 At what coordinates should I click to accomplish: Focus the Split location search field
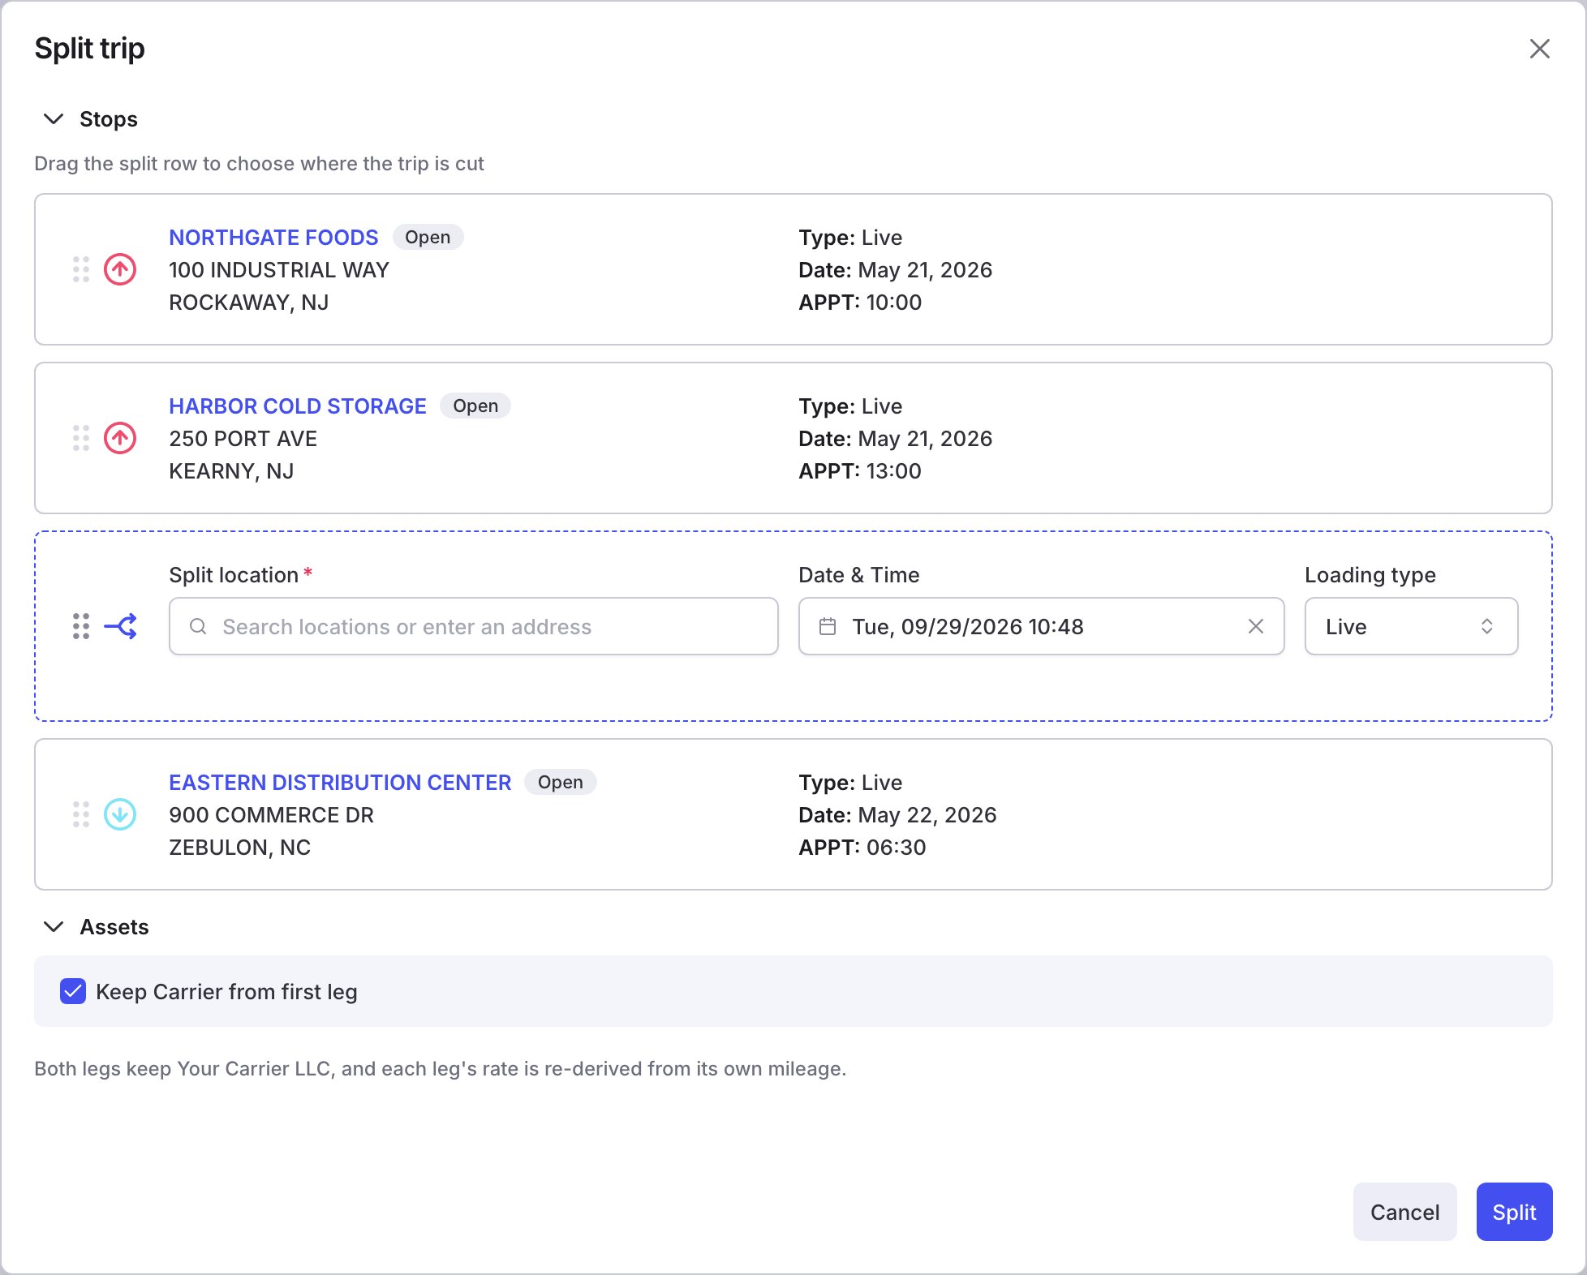point(474,626)
